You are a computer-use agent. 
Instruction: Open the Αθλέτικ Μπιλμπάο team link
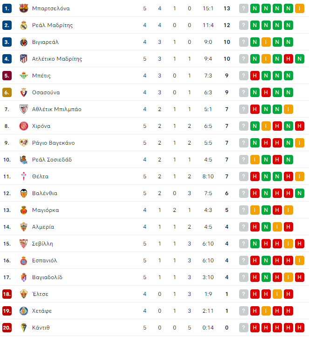57,109
